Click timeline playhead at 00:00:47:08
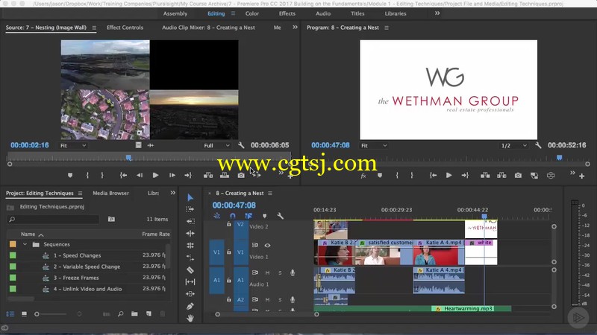 (x=484, y=216)
